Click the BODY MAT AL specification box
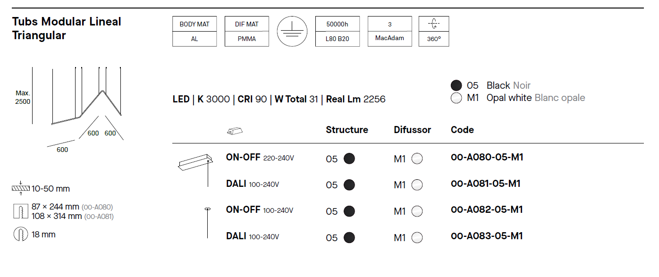Screen dimensions: 659x277 pyautogui.click(x=194, y=31)
